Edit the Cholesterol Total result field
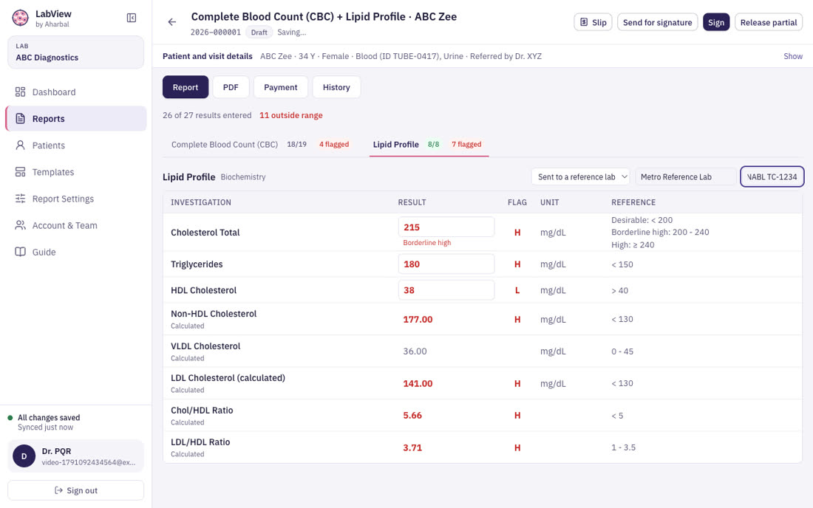 tap(446, 227)
